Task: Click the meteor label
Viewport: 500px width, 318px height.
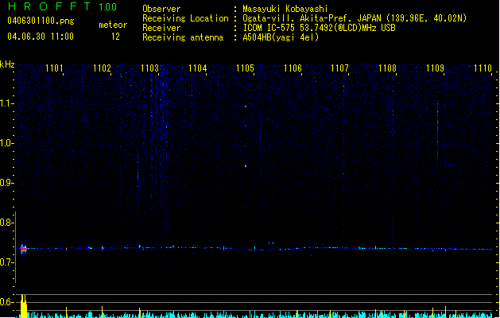Action: (x=113, y=25)
